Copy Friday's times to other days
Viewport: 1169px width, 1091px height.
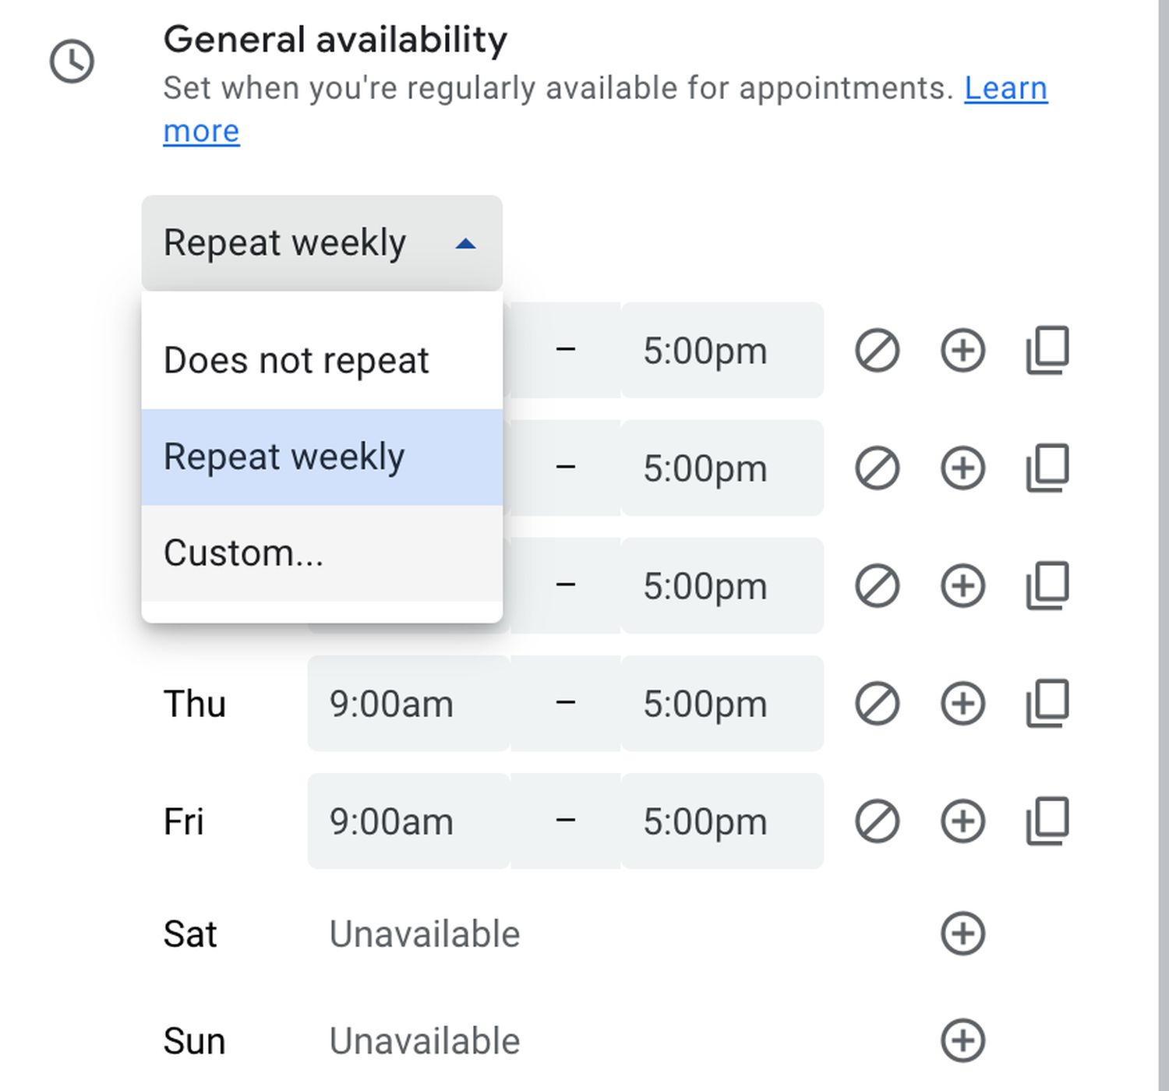coord(1047,821)
